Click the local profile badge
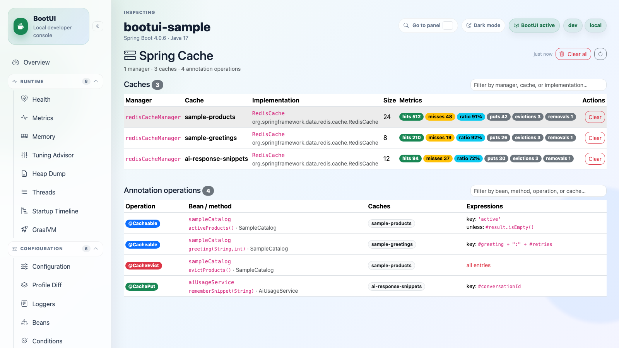The image size is (619, 348). point(595,26)
